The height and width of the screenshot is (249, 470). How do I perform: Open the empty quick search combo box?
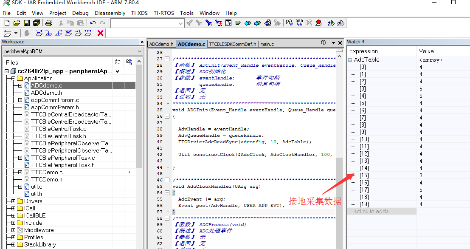click(x=147, y=23)
